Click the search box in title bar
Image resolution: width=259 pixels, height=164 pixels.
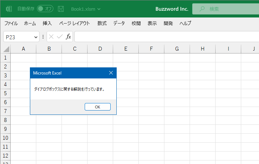pyautogui.click(x=226, y=9)
